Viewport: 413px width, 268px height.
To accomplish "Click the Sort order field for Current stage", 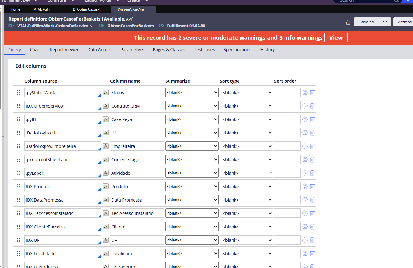I will coord(287,159).
